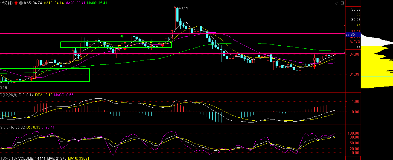
Task: Select the lower pink horizontal line near 34.88
Action: (172, 53)
